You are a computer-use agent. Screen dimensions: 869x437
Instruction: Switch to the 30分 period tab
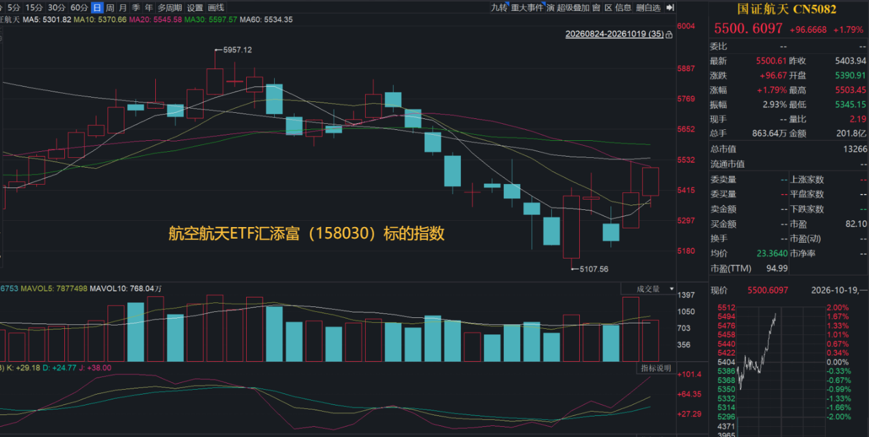tap(56, 8)
